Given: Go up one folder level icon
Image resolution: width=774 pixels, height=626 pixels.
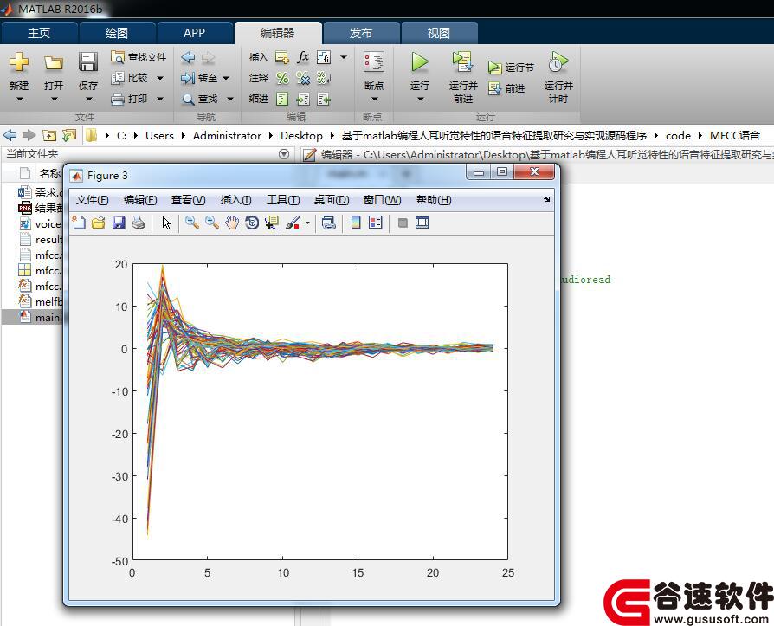Looking at the screenshot, I should (48, 135).
